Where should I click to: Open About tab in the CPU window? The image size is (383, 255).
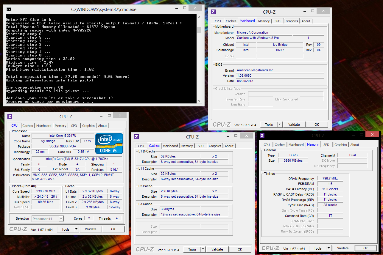[102, 126]
